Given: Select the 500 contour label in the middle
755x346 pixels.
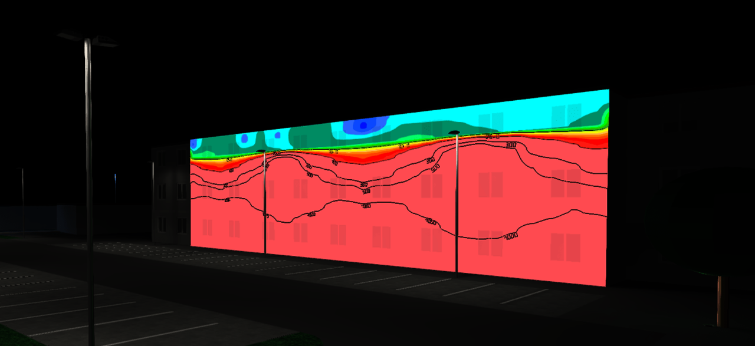Looking at the screenshot, I should click(366, 191).
